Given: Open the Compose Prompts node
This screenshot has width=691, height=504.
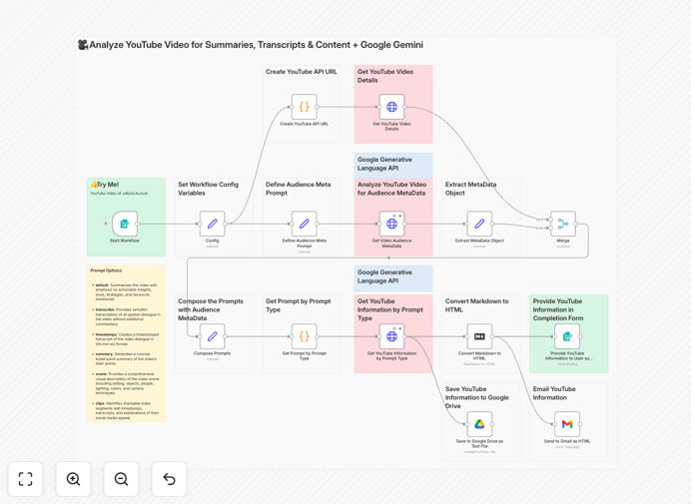Looking at the screenshot, I should point(213,336).
